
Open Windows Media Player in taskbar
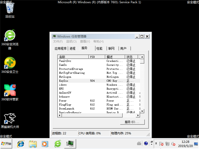coord(45,144)
